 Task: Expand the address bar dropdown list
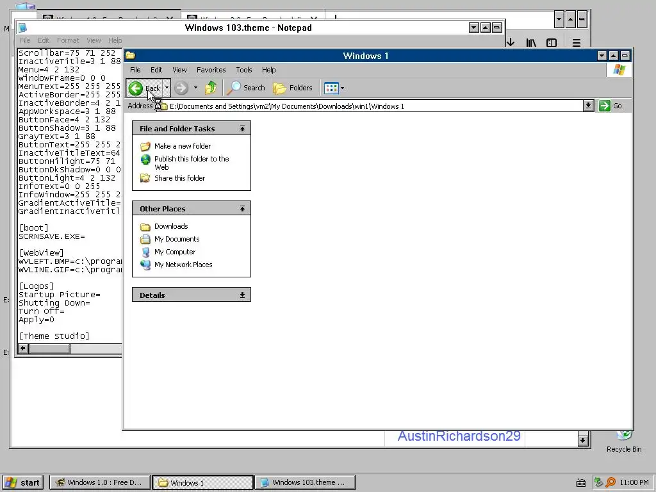(x=588, y=106)
